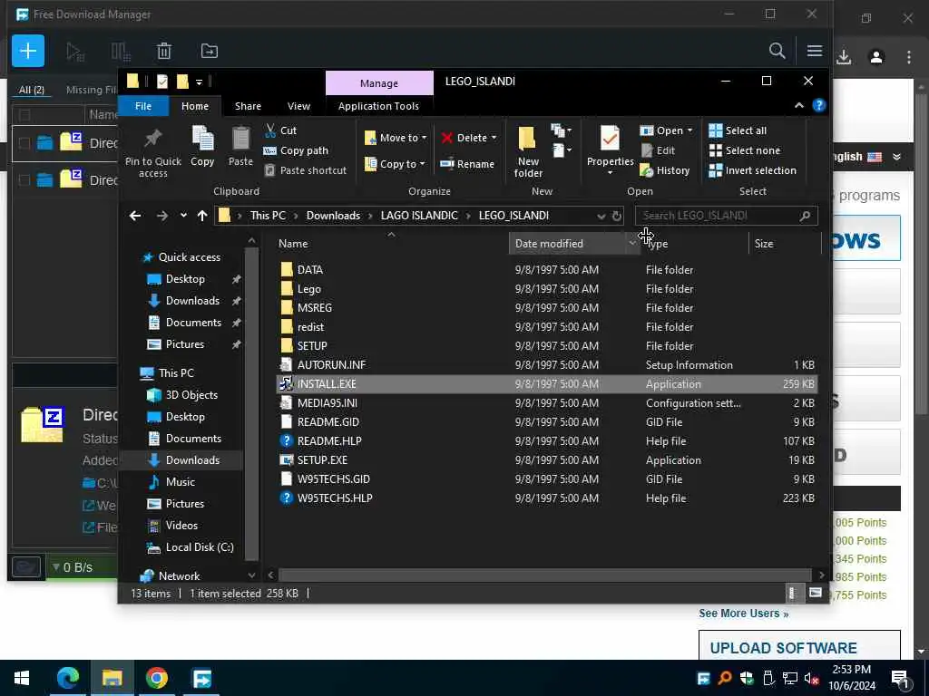This screenshot has height=696, width=929.
Task: Click Cut in Clipboard group
Action: coord(281,130)
